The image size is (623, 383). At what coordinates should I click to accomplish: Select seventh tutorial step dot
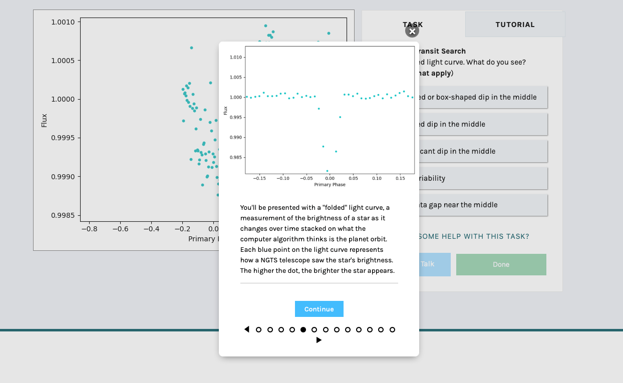[x=326, y=329]
